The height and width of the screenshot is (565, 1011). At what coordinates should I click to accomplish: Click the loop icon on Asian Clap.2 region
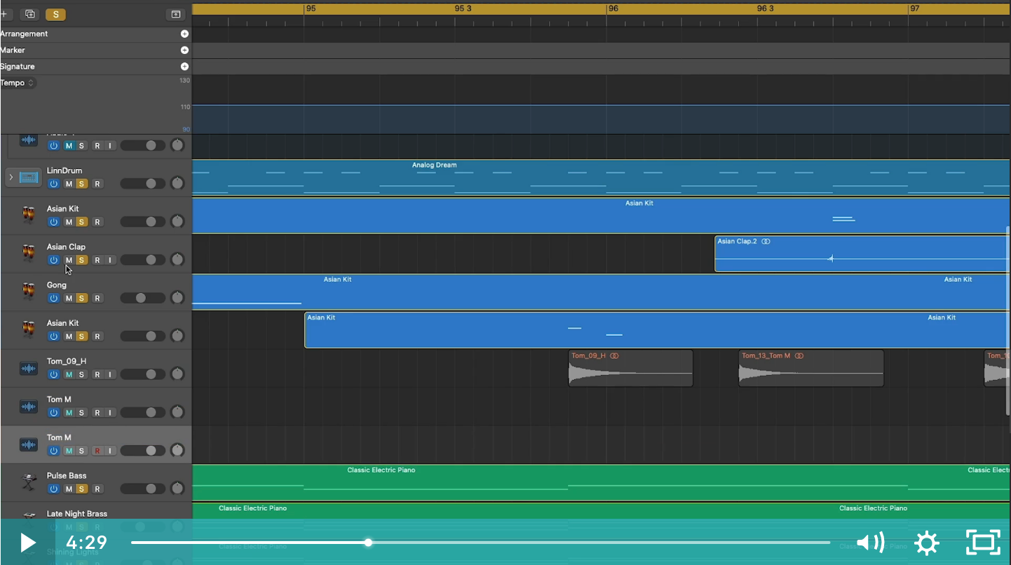coord(766,241)
